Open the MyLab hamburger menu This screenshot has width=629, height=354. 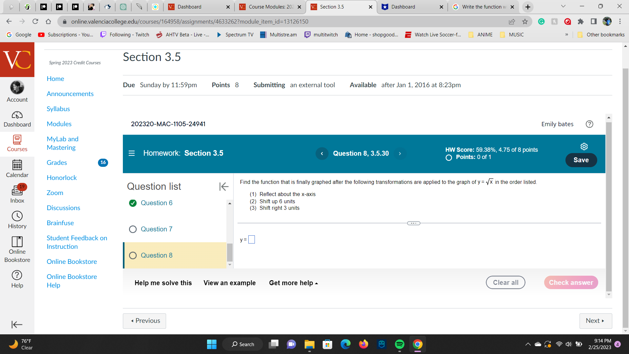[132, 153]
